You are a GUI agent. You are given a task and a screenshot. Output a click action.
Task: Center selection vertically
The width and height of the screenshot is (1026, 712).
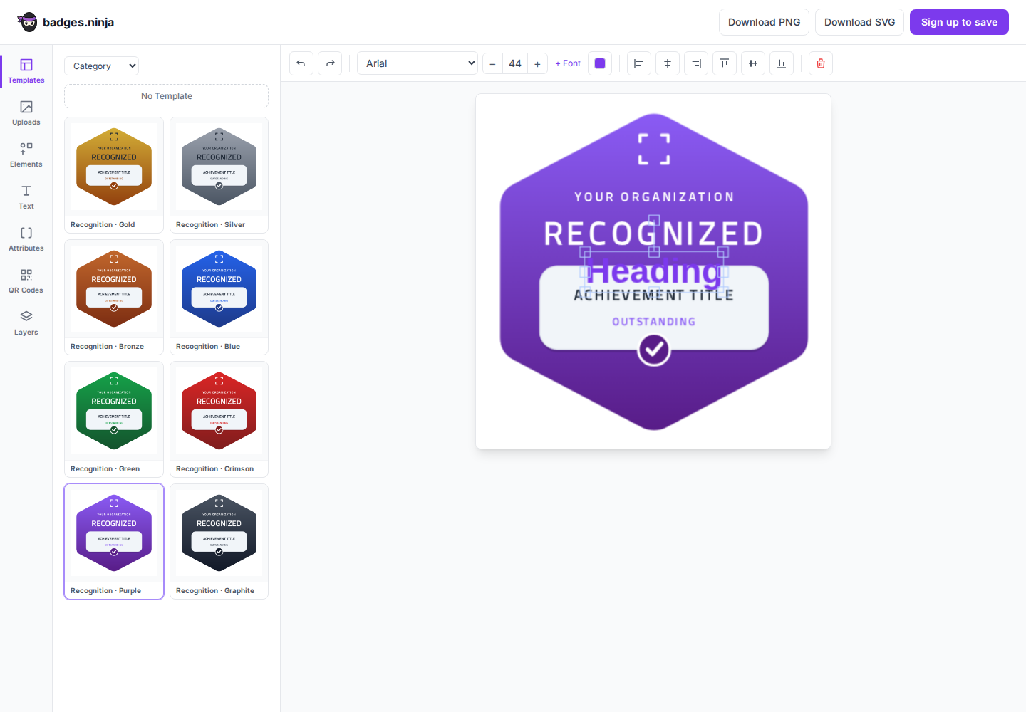coord(753,63)
